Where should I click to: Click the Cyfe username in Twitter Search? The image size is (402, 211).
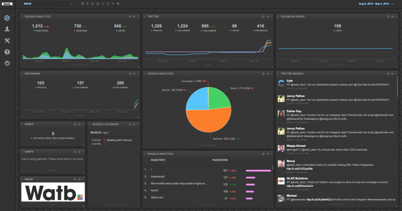[x=289, y=81]
